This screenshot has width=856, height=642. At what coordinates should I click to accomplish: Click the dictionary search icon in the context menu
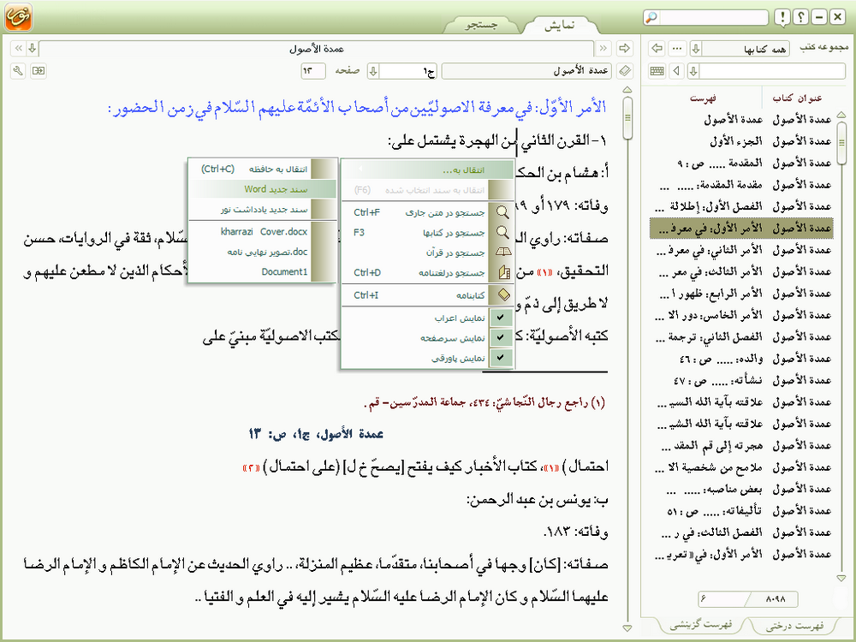click(x=503, y=273)
